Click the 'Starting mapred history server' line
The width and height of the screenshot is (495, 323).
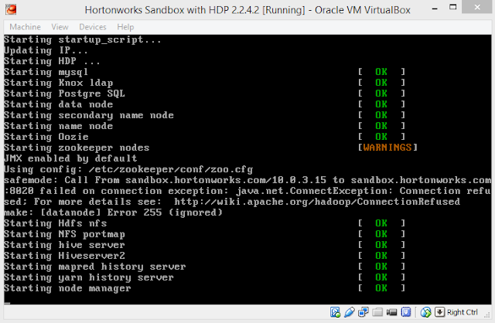95,267
